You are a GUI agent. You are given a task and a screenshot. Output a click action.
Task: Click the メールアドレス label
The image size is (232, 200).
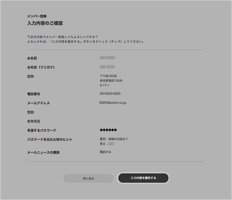tap(39, 103)
